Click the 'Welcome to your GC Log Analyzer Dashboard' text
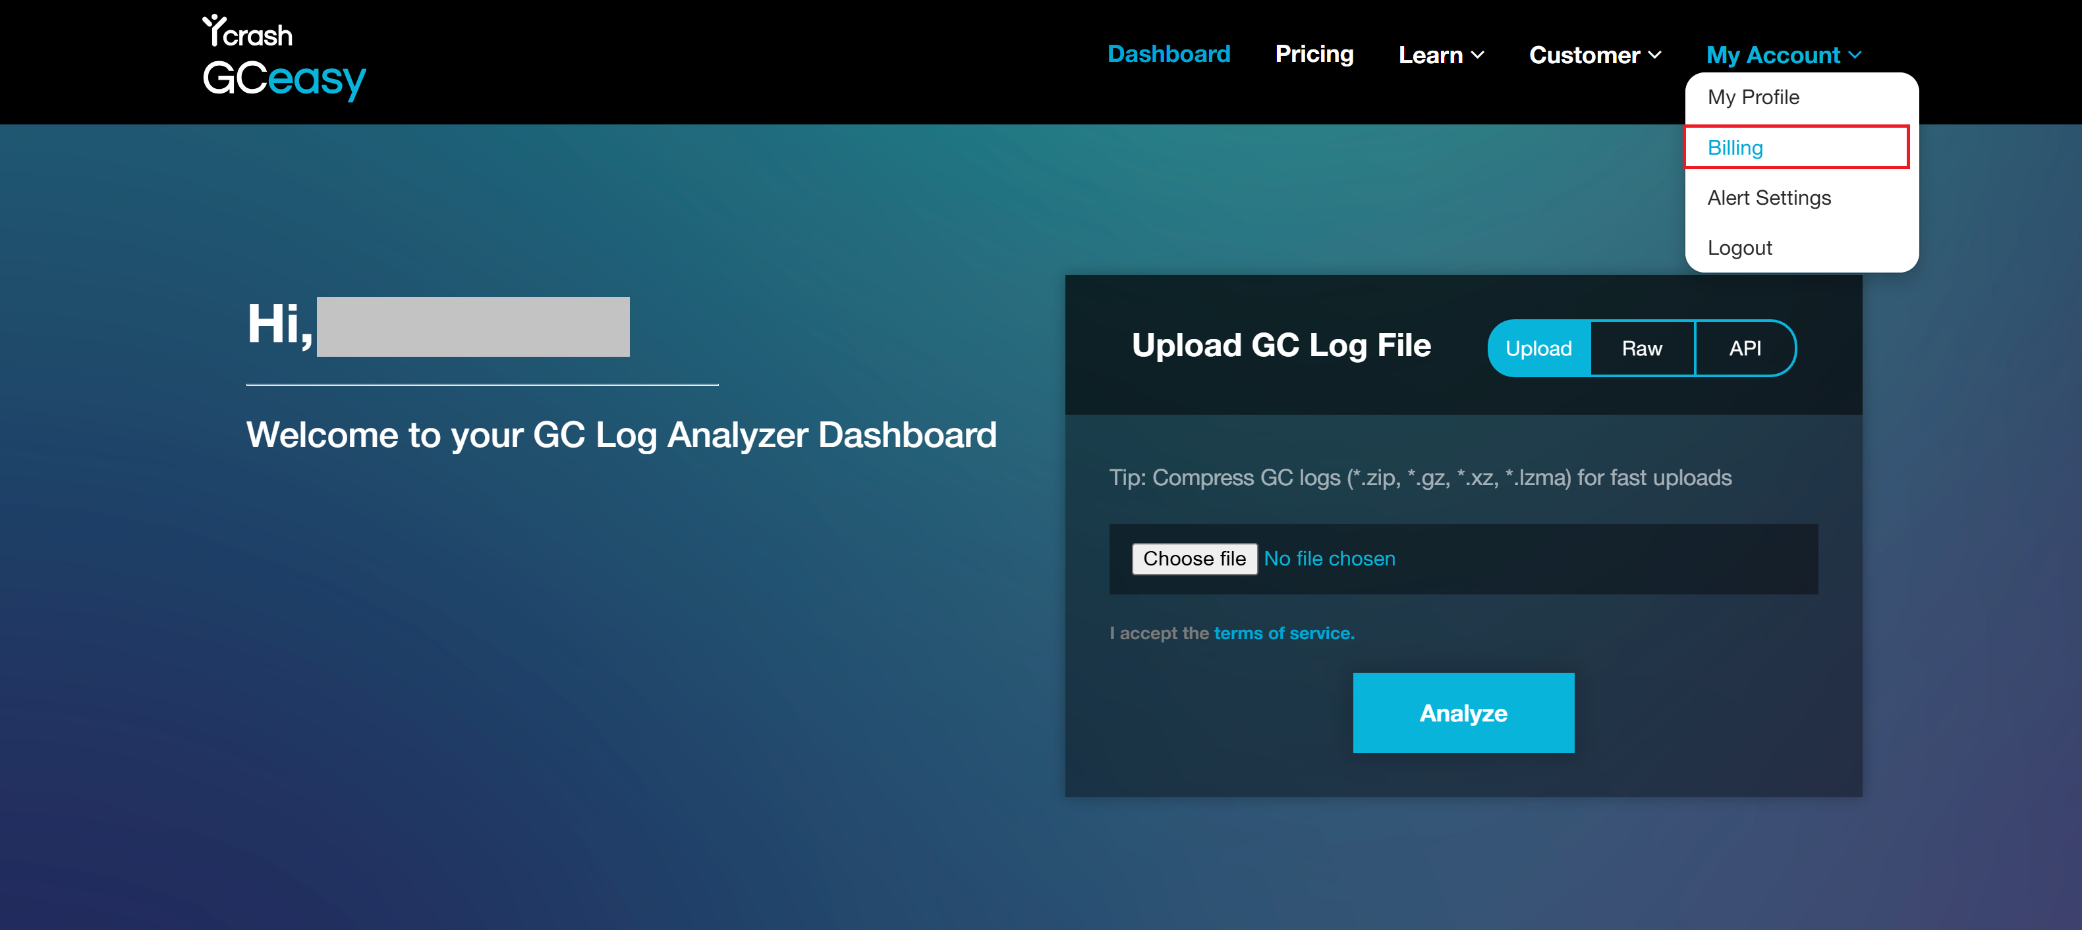This screenshot has height=942, width=2082. [x=621, y=436]
